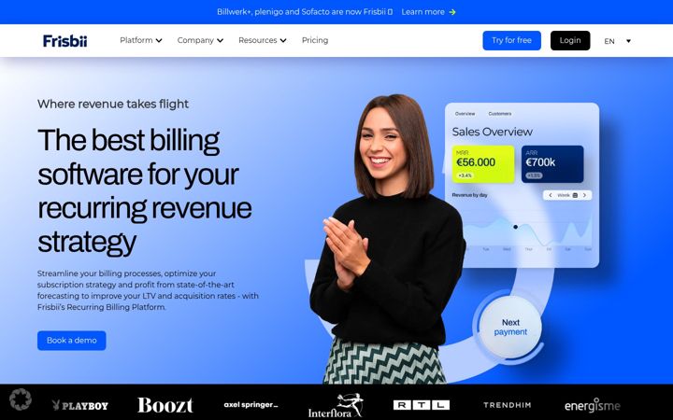The image size is (673, 420).
Task: Click the Playboy logo
Action: point(79,405)
